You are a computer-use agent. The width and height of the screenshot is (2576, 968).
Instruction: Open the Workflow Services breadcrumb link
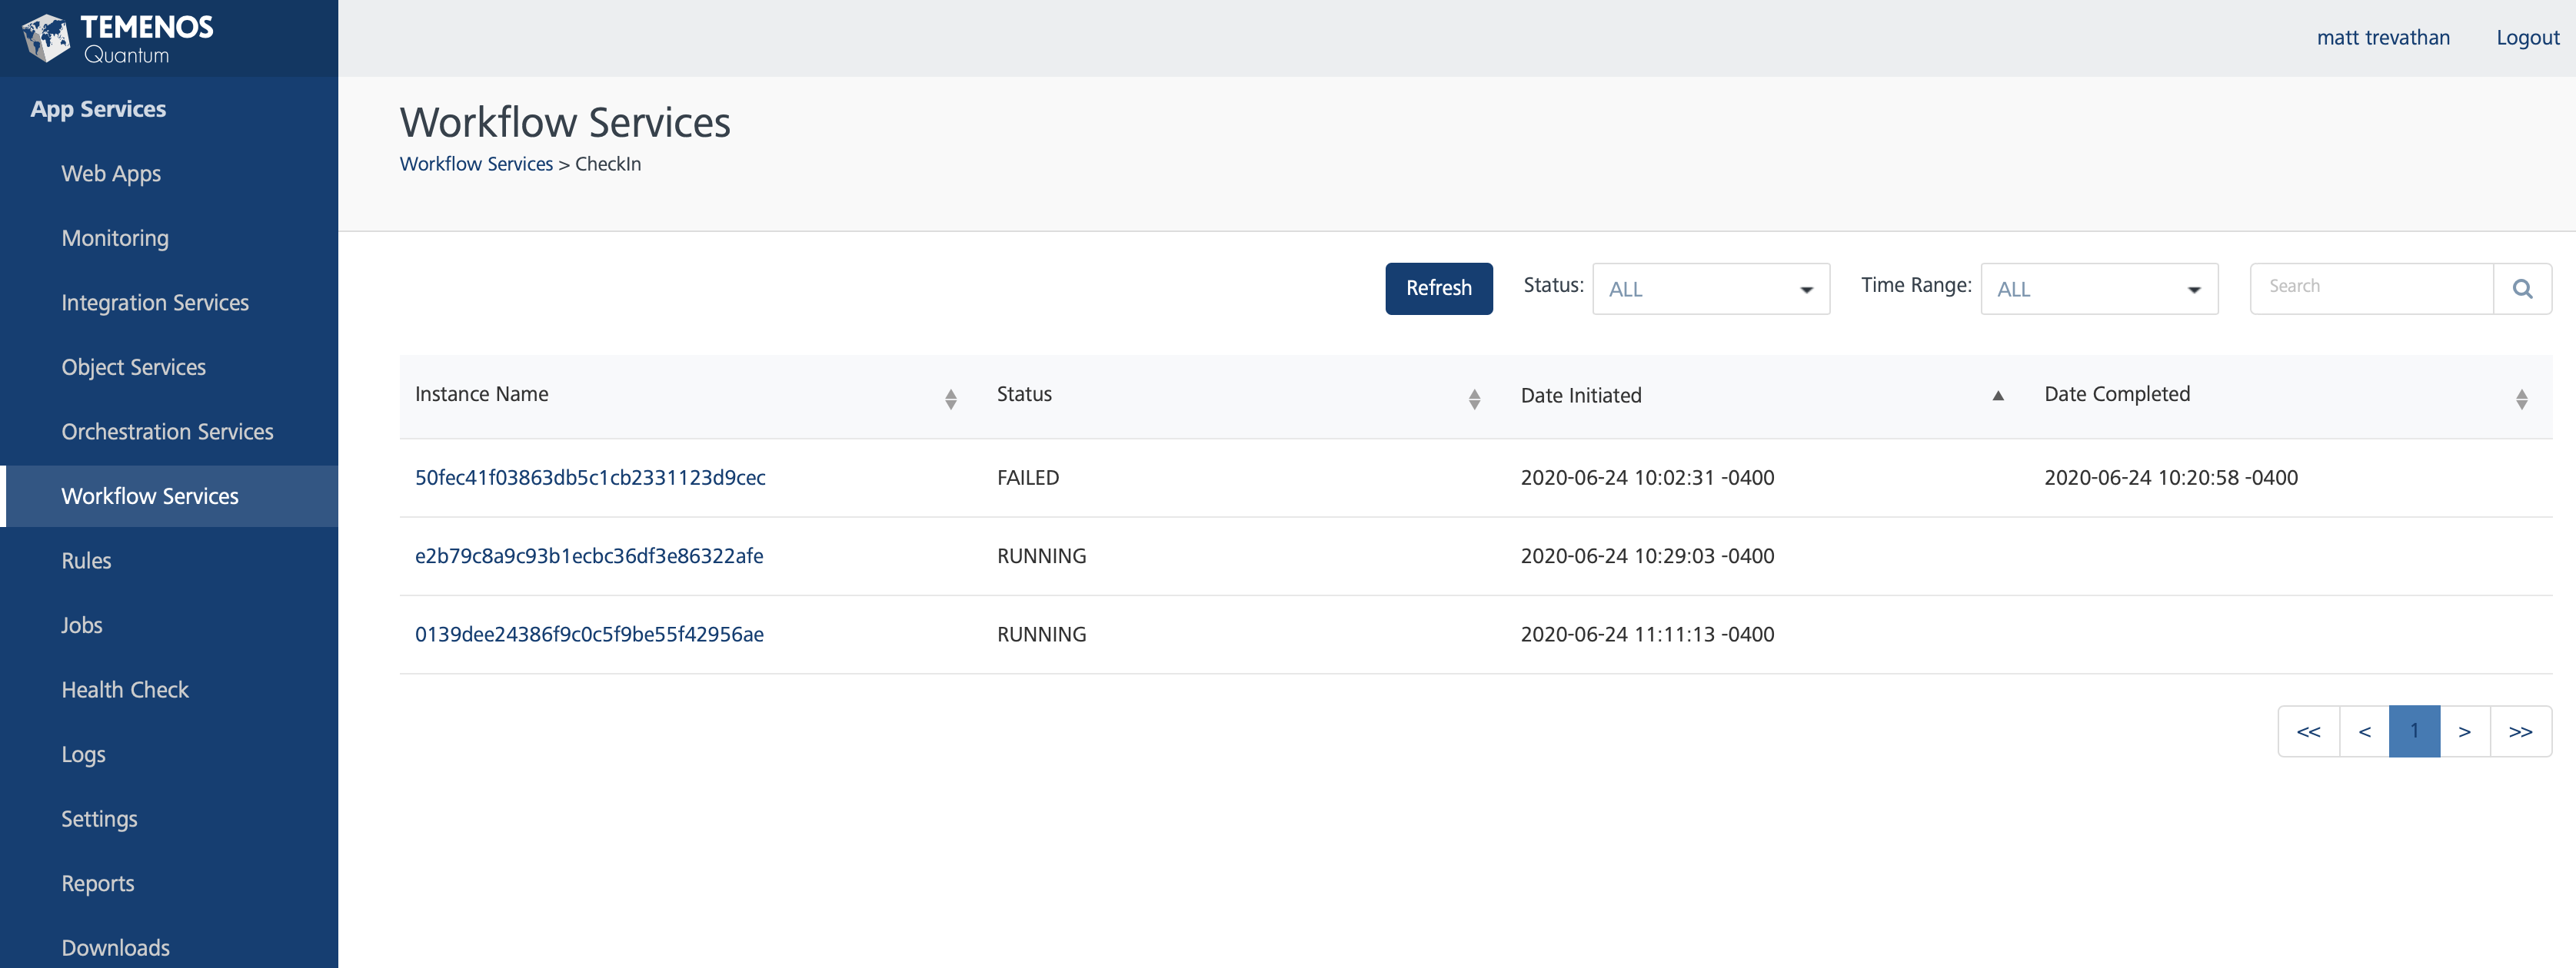pyautogui.click(x=475, y=164)
